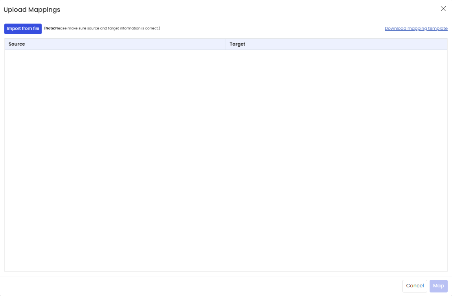Click the note about source and target
Screen dimensions: 452x296
(x=102, y=28)
